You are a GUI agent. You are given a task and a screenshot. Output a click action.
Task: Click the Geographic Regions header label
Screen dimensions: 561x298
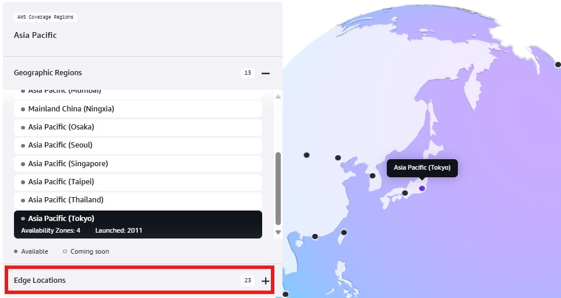tap(48, 73)
